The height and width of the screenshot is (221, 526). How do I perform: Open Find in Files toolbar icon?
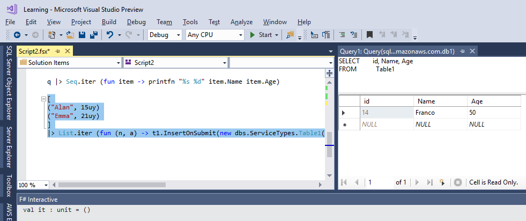coord(290,35)
